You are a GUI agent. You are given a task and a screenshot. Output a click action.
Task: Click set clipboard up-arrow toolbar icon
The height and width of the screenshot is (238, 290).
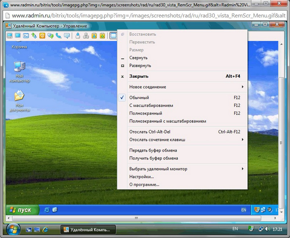click(102, 35)
